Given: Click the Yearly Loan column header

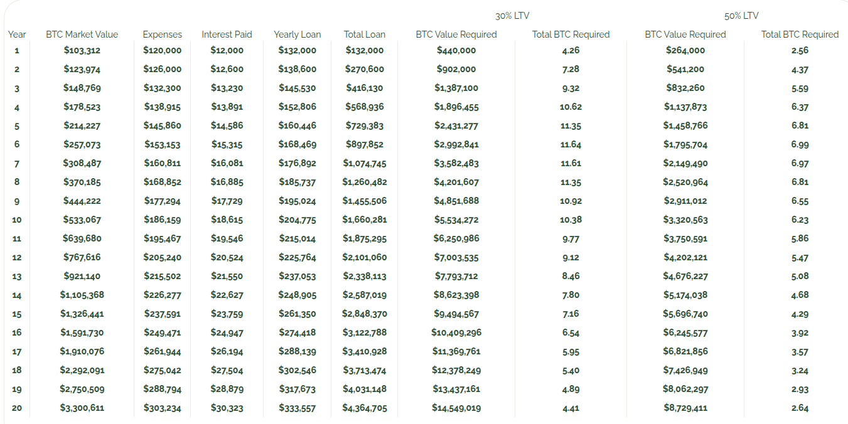Looking at the screenshot, I should tap(297, 34).
